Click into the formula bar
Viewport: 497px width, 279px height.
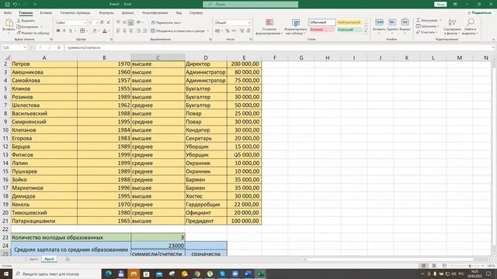(279, 47)
